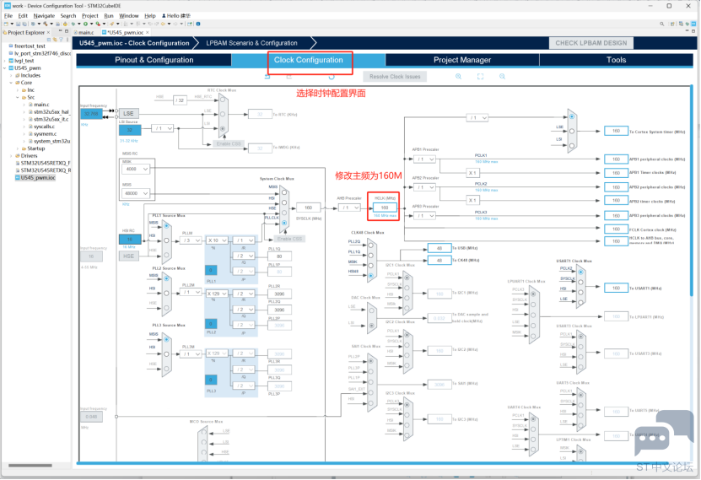Collapse all in Project Explorer
Image resolution: width=701 pixels, height=480 pixels.
click(49, 40)
